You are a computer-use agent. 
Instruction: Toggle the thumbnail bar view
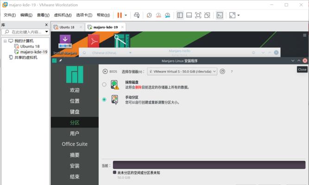pos(189,15)
